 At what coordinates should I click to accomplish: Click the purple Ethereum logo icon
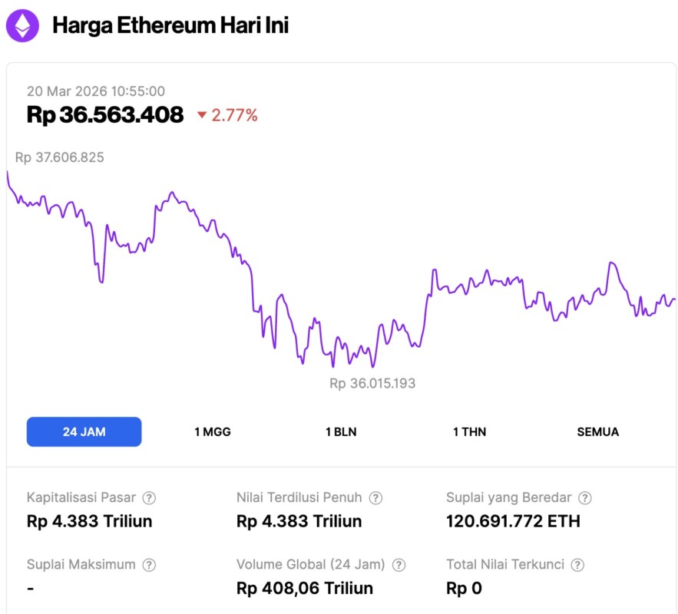coord(23,26)
